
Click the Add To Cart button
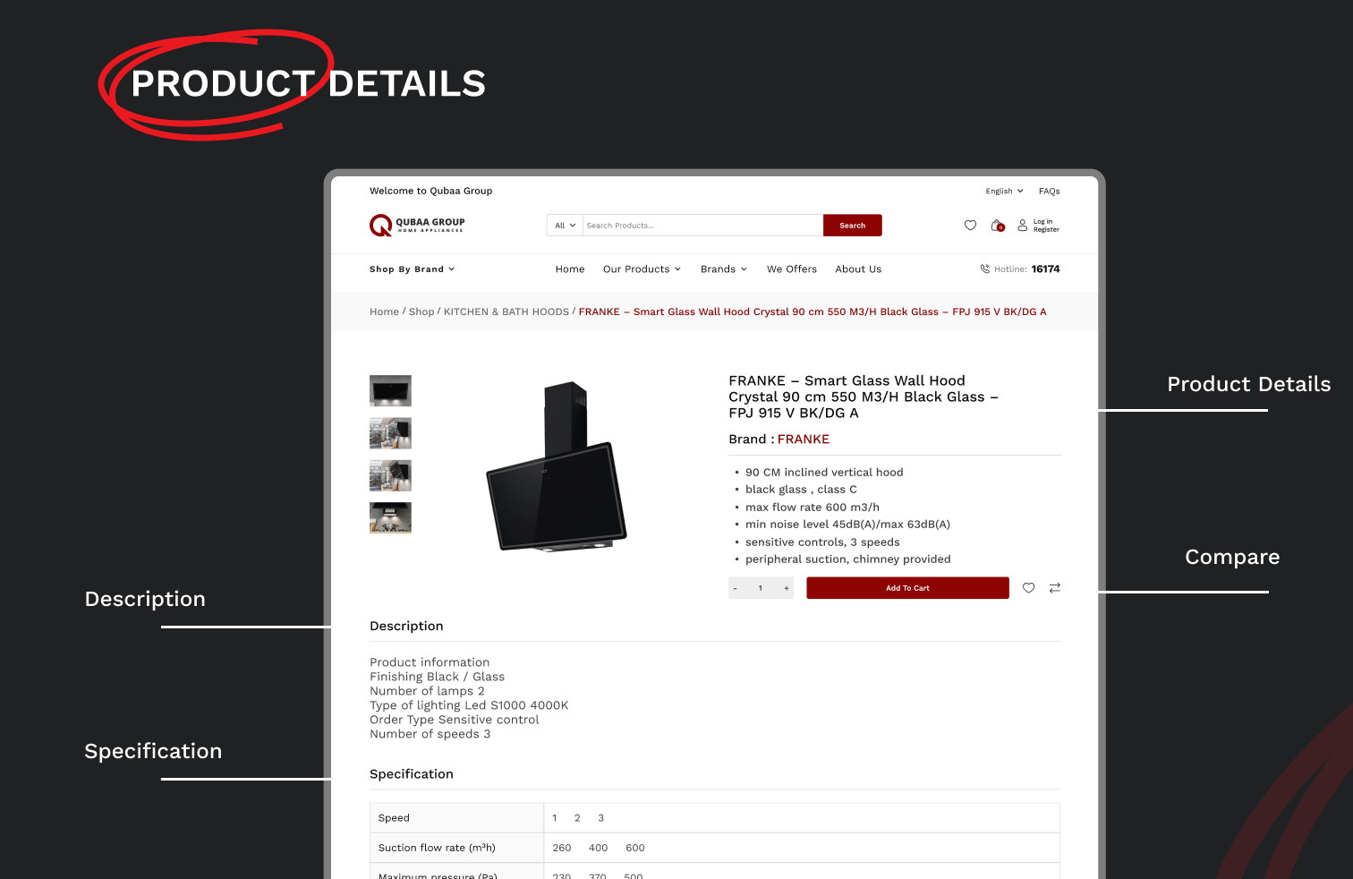pyautogui.click(x=907, y=588)
